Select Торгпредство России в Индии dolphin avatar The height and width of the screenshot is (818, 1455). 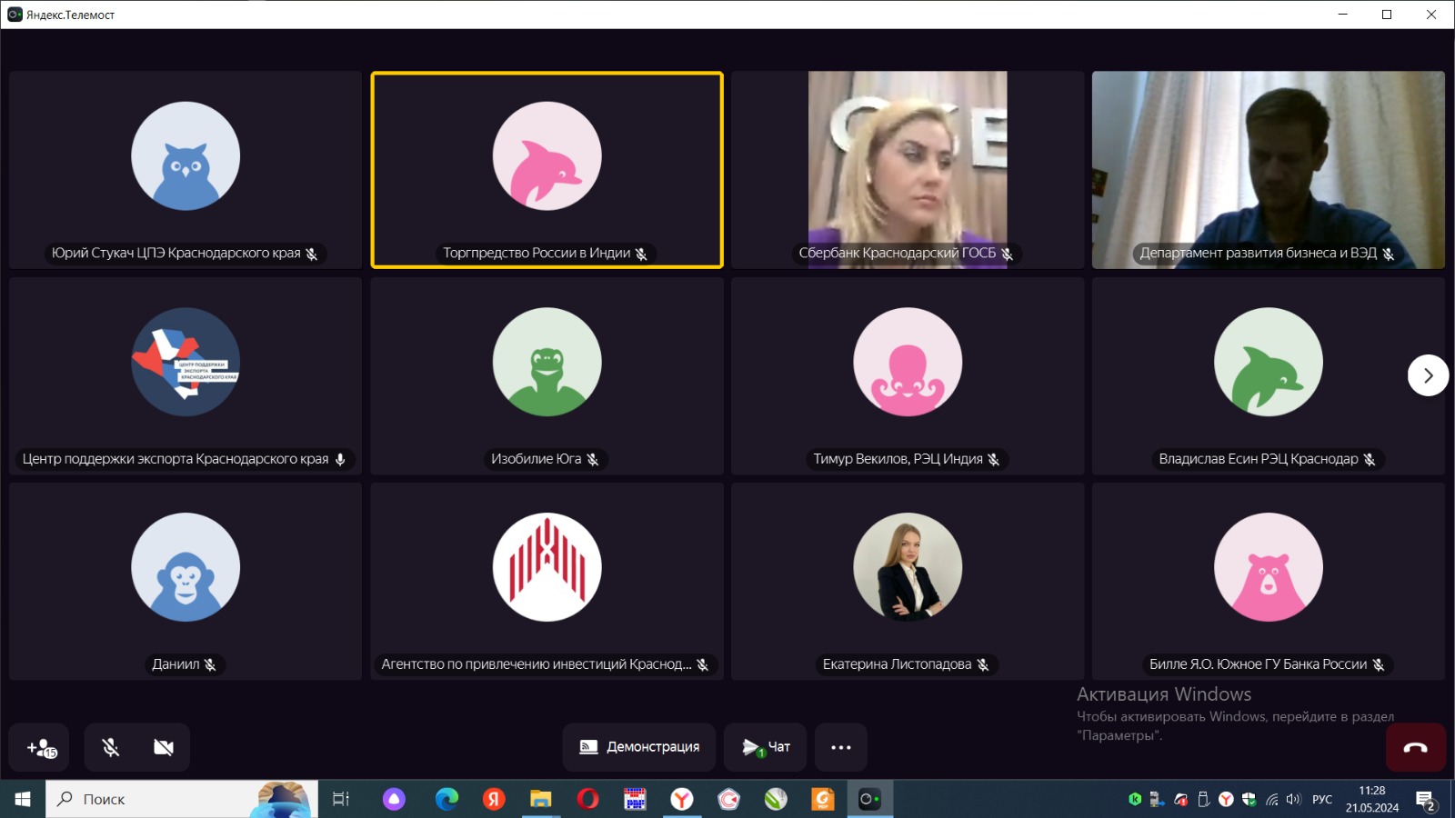pos(547,156)
